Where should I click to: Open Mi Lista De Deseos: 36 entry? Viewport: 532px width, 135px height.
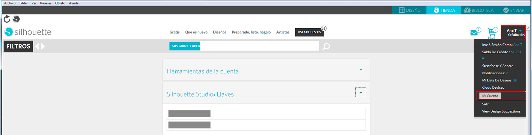[x=499, y=80]
